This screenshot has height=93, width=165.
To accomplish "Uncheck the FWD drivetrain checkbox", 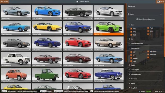I will (148, 28).
